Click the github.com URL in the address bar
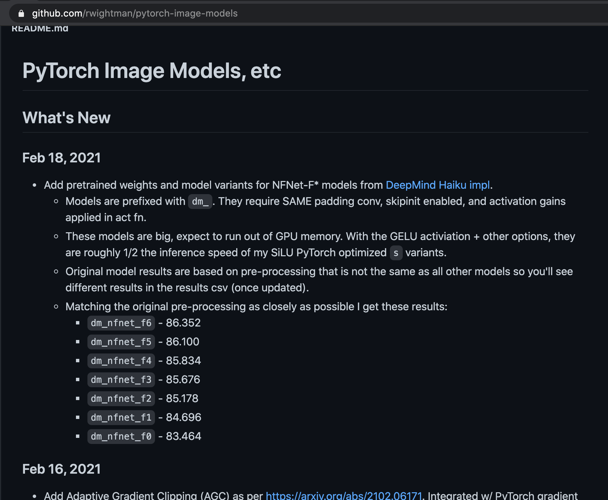 (x=135, y=14)
